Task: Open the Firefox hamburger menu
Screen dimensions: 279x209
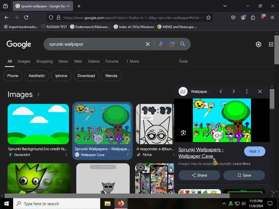Action: pos(272,17)
